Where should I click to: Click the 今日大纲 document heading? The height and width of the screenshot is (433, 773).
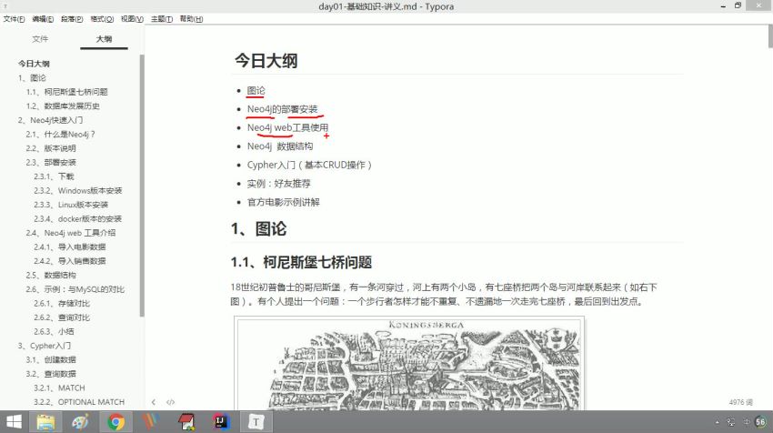[266, 61]
